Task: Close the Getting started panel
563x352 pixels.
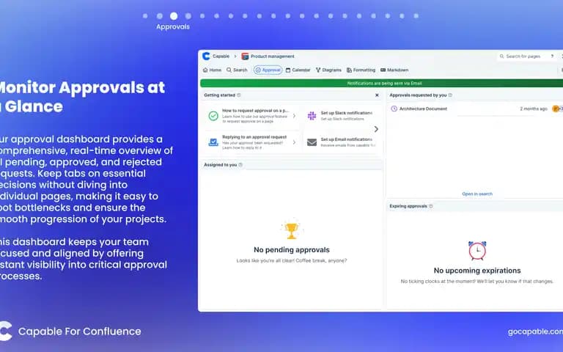Action: click(x=377, y=95)
